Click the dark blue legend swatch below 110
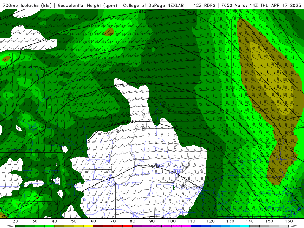The width and height of the screenshot is (304, 228). click(x=196, y=226)
